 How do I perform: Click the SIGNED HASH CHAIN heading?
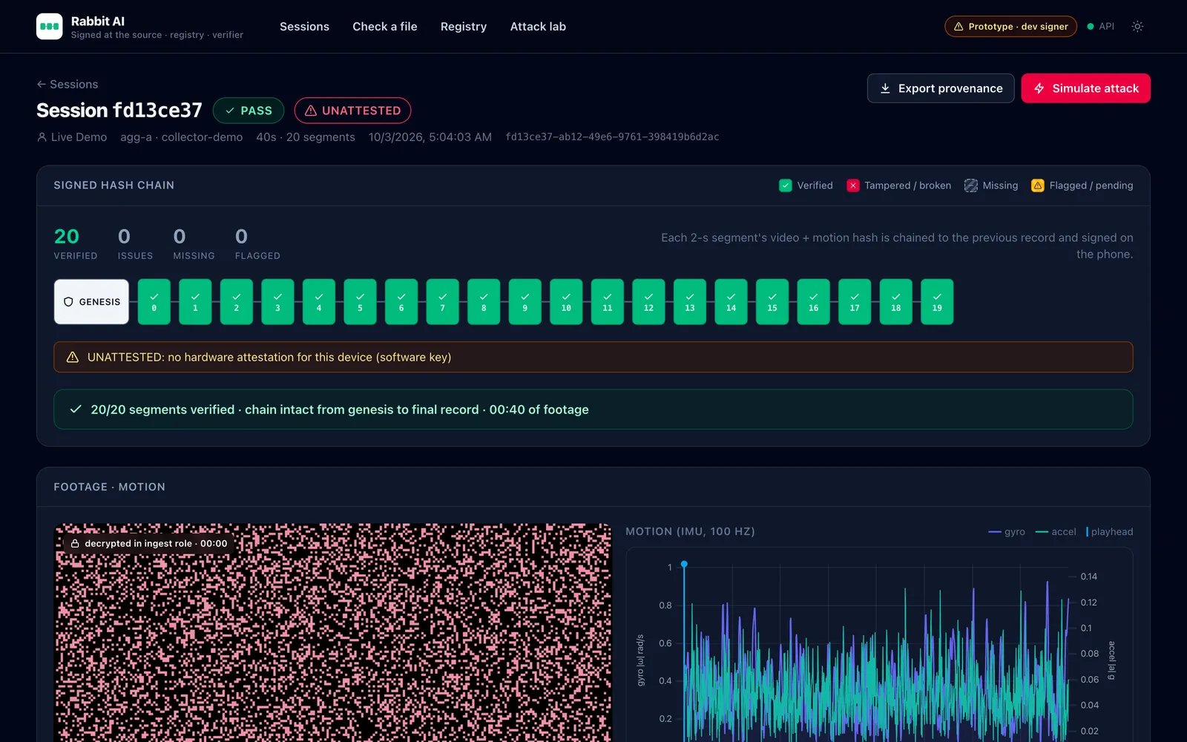pos(114,185)
